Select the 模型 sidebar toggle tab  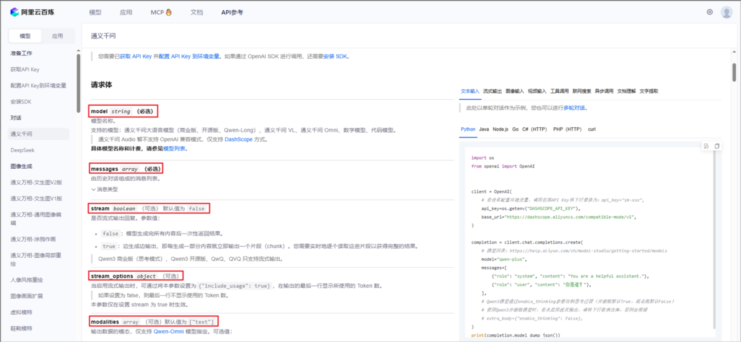25,36
